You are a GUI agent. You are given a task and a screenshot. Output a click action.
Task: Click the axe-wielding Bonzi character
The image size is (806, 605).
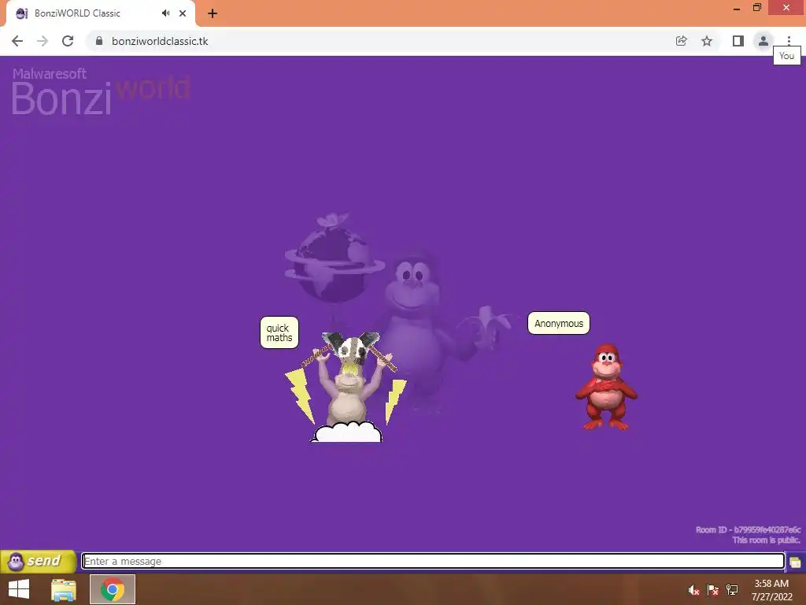348,386
